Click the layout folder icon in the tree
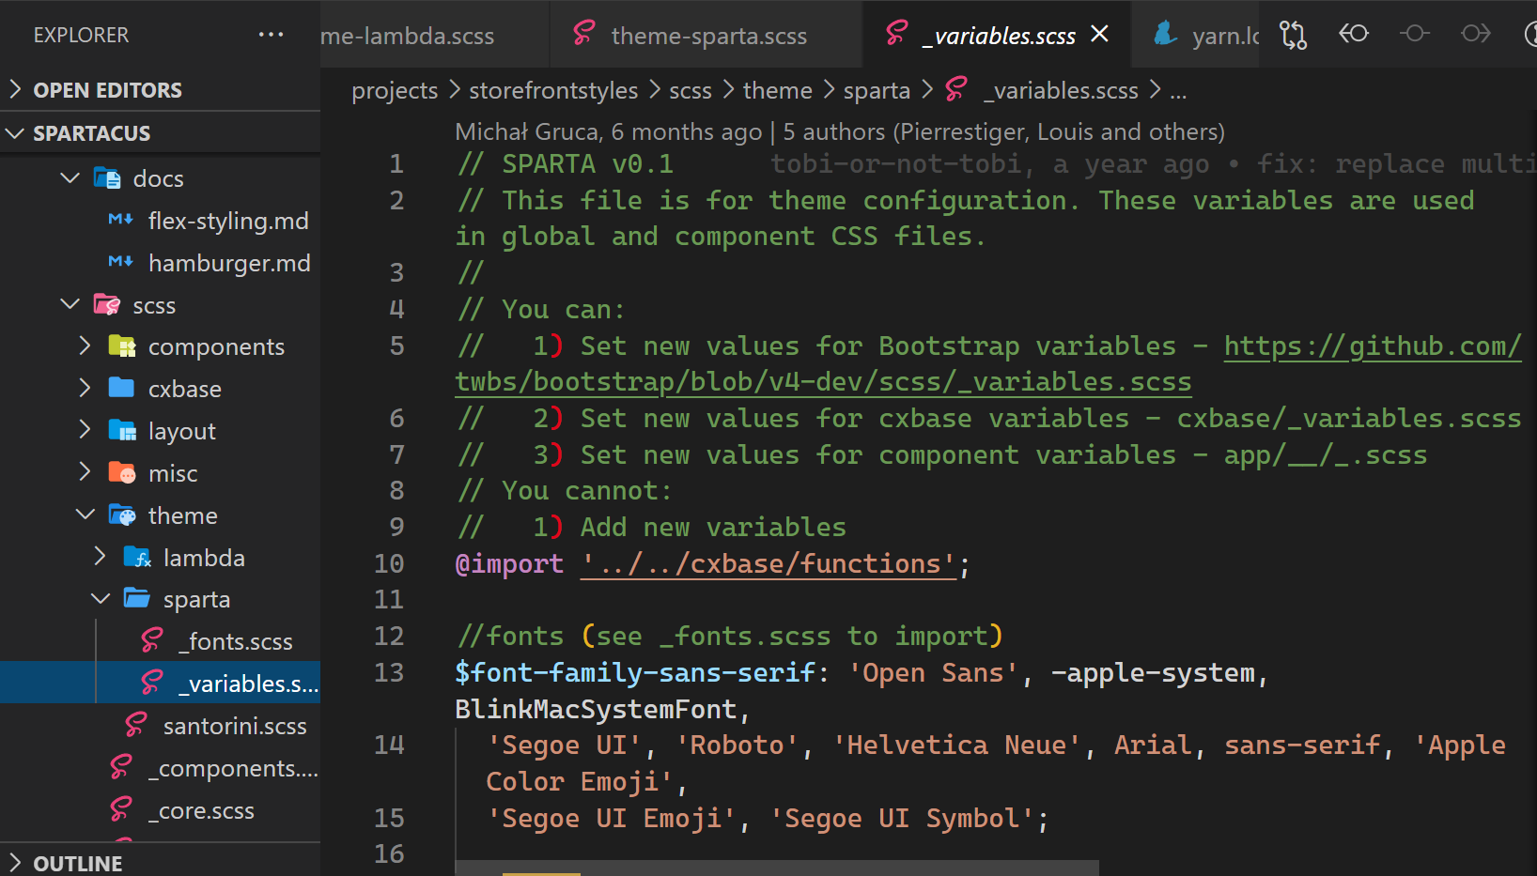Viewport: 1537px width, 876px height. tap(122, 431)
